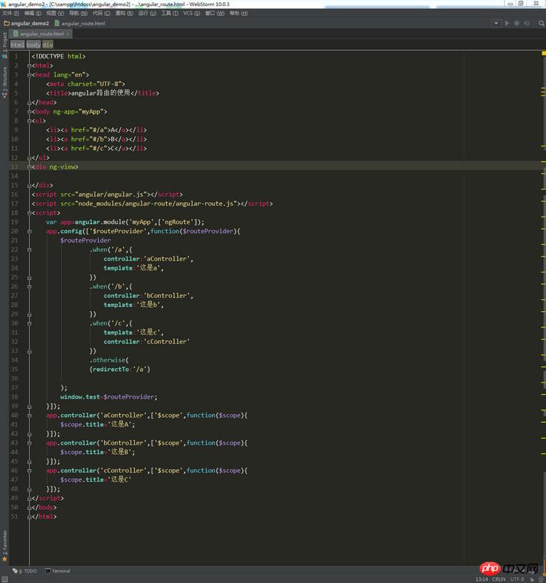Click the run with coverage icon
The width and height of the screenshot is (546, 583).
526,23
